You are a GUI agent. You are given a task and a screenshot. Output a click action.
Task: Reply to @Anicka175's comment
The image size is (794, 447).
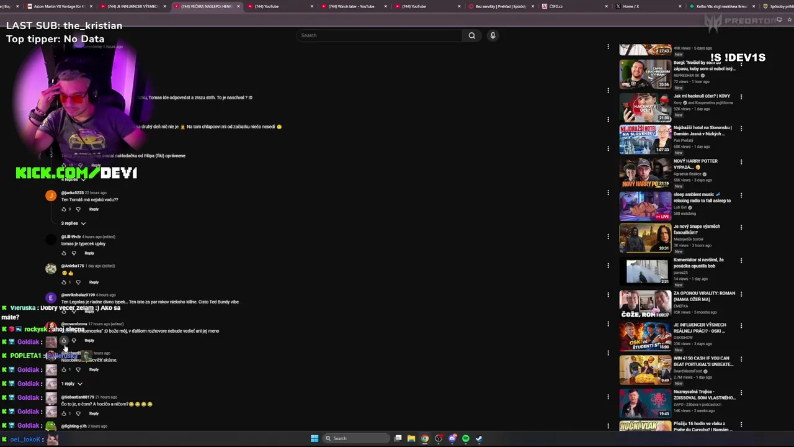click(94, 282)
